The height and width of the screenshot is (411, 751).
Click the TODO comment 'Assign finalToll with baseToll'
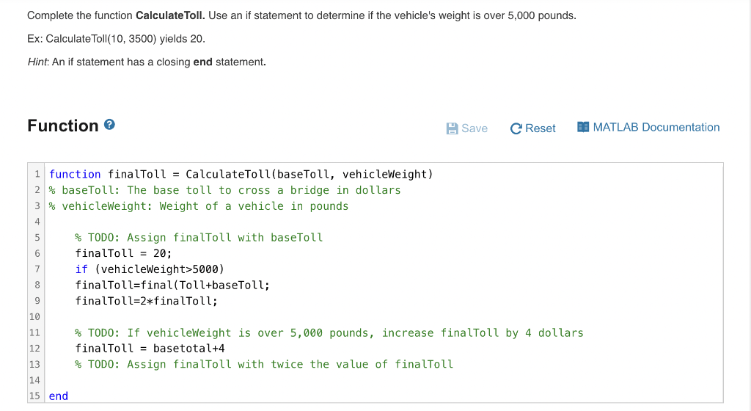(199, 238)
